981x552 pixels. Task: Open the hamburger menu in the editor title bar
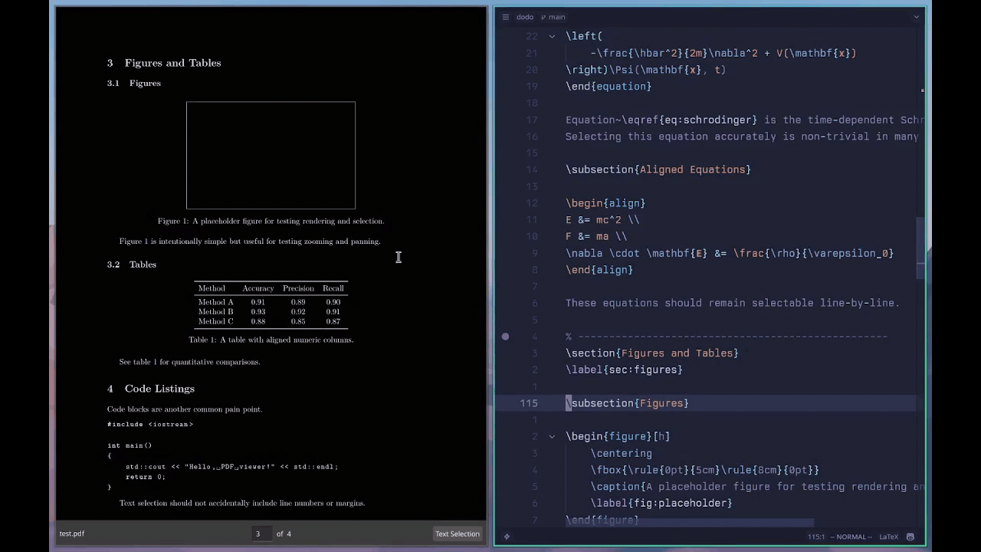tap(506, 17)
